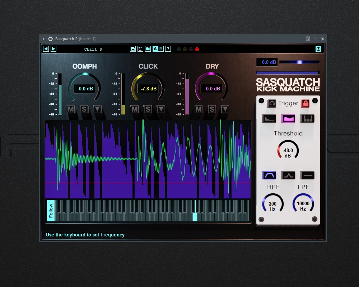Select the flat filter bypass icon

tap(308, 175)
